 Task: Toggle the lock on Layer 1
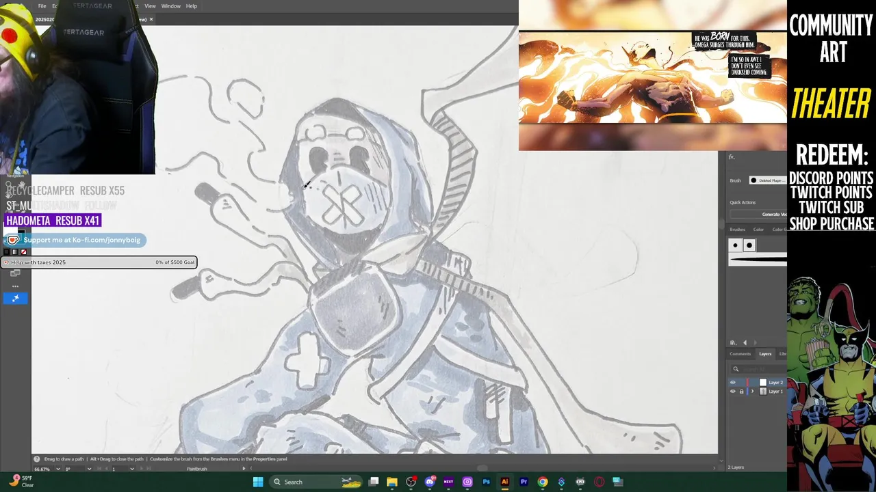click(741, 392)
